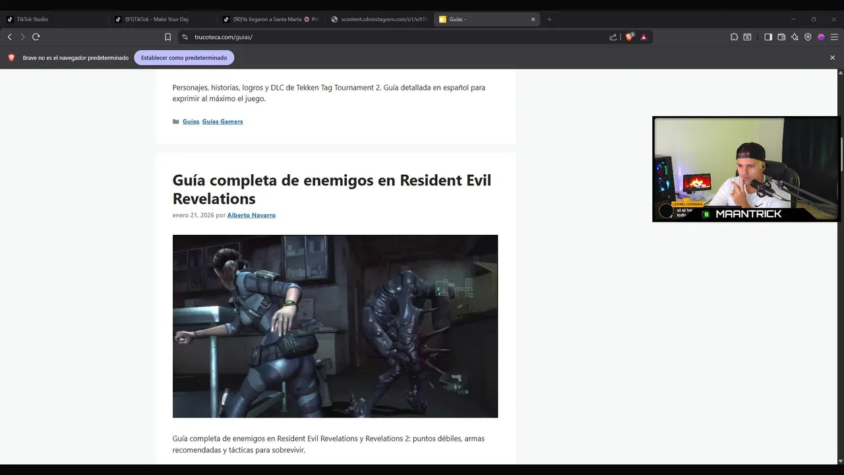Click Establecer como predeterminado button

click(184, 57)
